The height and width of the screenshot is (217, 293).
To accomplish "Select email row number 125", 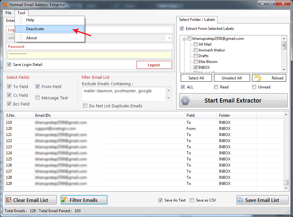I will coord(144,159).
